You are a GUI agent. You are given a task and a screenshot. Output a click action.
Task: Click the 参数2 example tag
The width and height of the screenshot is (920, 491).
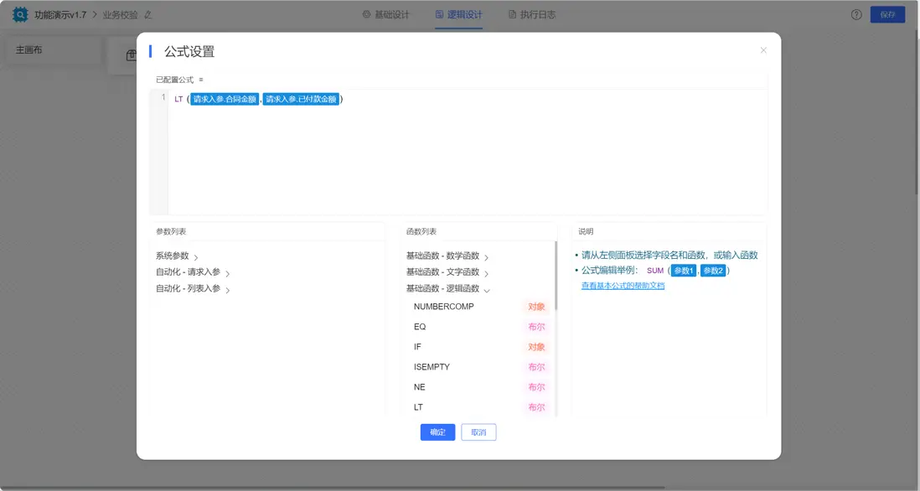point(713,271)
